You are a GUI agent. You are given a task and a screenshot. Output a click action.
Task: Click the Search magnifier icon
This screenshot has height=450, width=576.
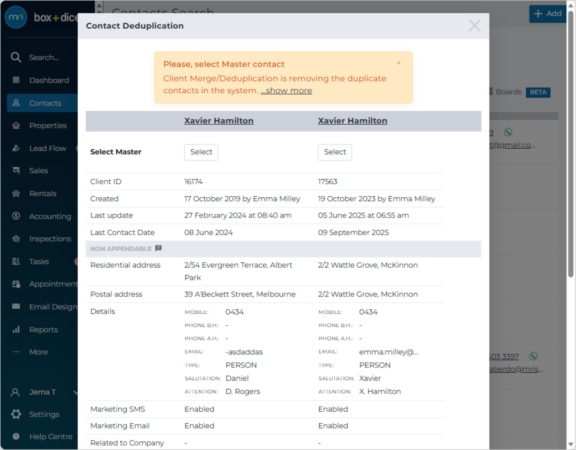16,57
